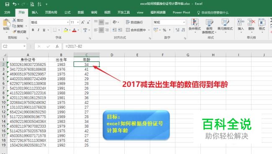
Task: Toggle align text right
Action: coord(107,30)
